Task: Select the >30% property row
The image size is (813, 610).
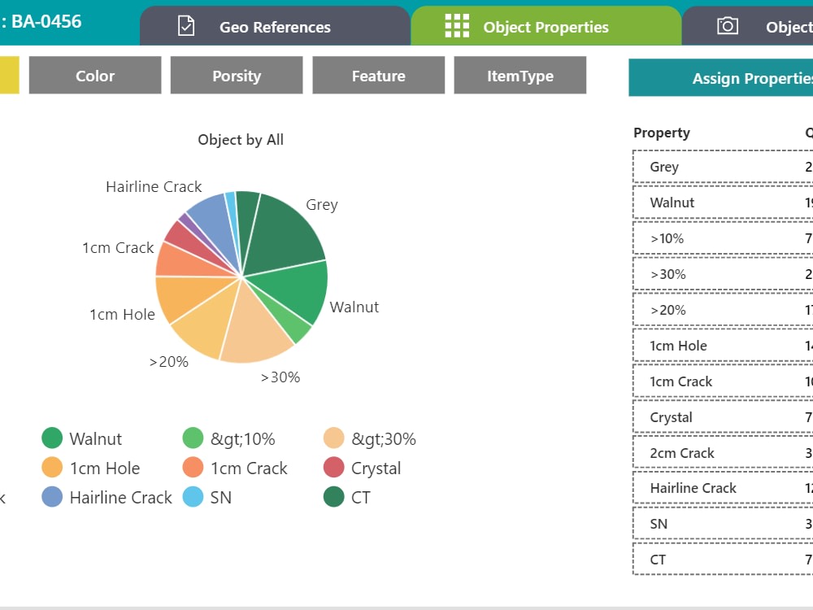Action: click(723, 274)
